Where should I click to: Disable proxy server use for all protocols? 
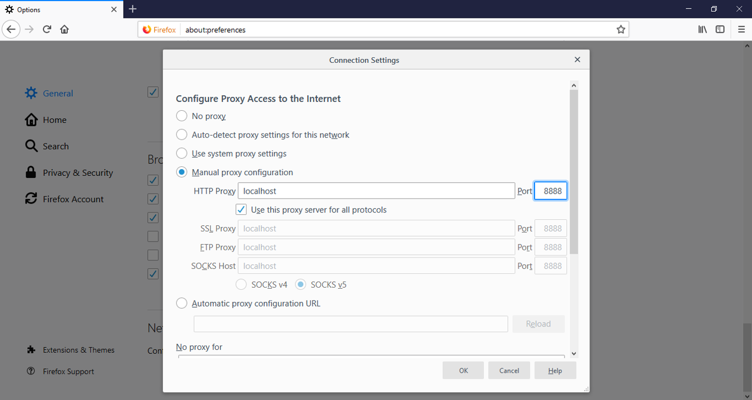click(x=241, y=209)
